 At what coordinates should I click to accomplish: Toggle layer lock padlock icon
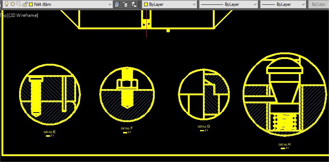pos(25,4)
